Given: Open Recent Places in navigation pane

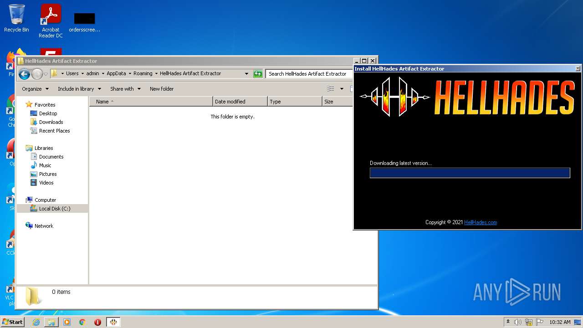Looking at the screenshot, I should (x=54, y=131).
